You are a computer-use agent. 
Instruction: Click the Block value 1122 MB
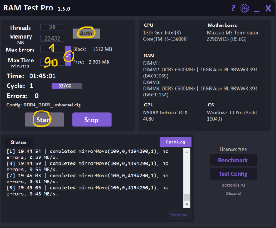[102, 49]
